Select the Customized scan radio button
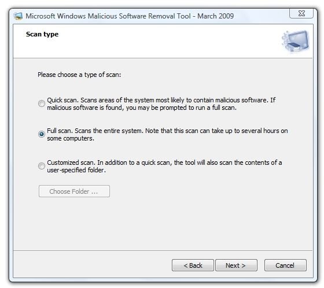This screenshot has height=288, width=324. pos(42,166)
